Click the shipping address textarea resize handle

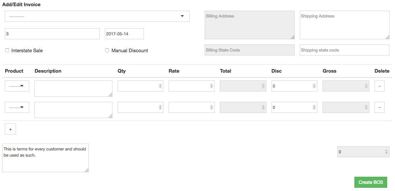(387, 37)
